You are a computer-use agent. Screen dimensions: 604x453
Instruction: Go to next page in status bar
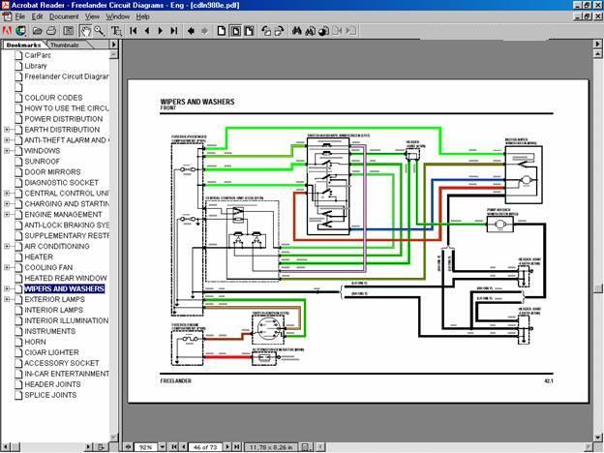click(x=227, y=447)
